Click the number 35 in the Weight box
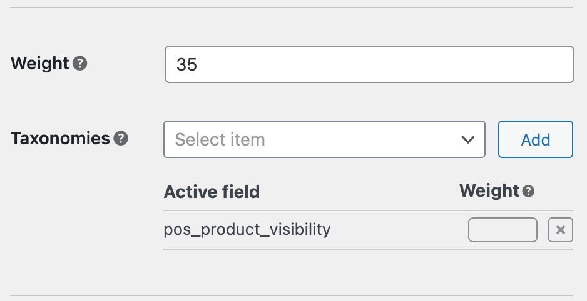The width and height of the screenshot is (587, 301). [x=187, y=64]
